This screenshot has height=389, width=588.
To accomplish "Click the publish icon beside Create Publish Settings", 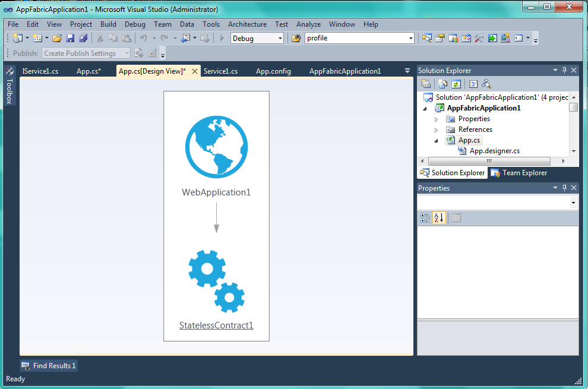I will click(139, 53).
